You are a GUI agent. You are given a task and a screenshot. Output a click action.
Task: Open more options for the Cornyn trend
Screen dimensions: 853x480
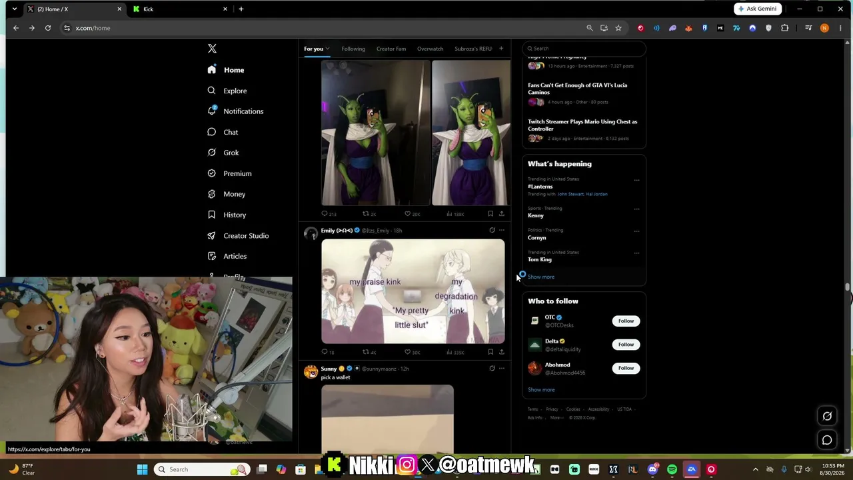click(636, 231)
